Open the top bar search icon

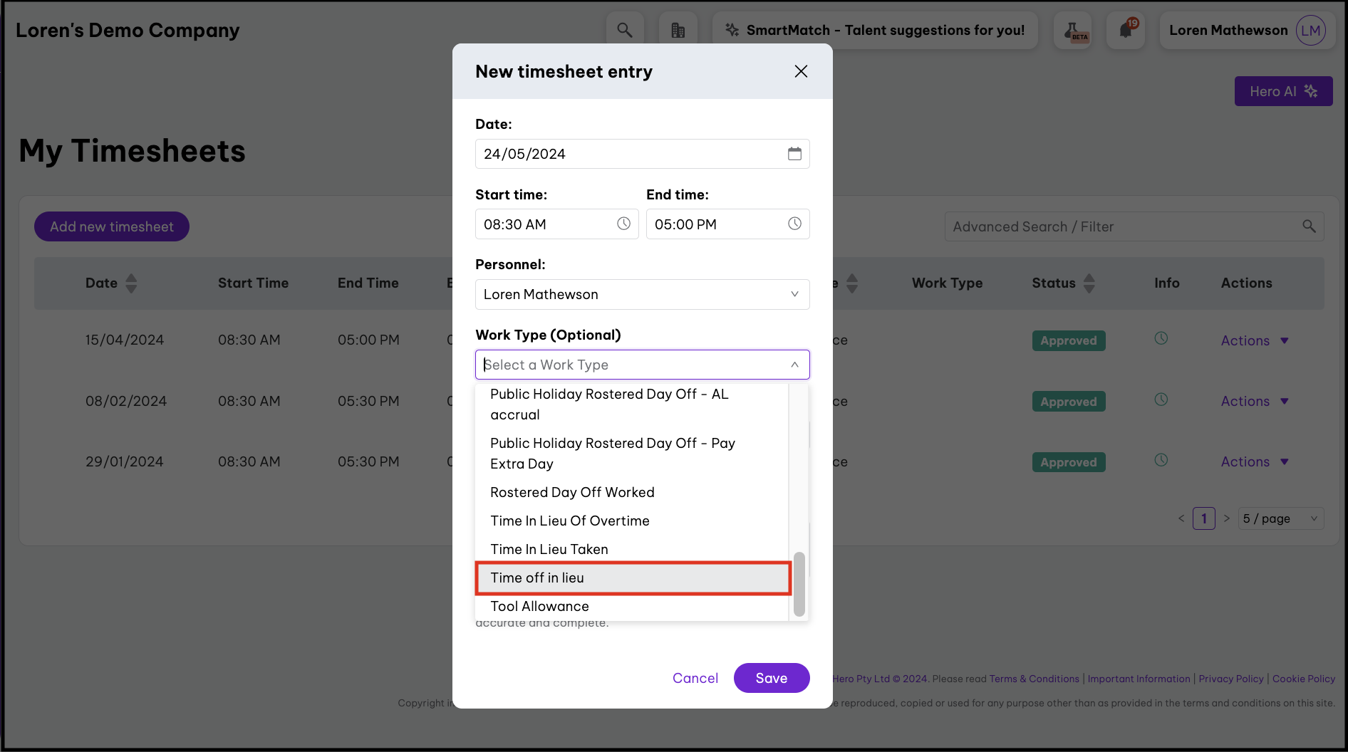point(625,30)
